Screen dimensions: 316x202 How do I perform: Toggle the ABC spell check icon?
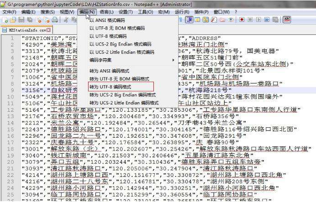[287, 20]
